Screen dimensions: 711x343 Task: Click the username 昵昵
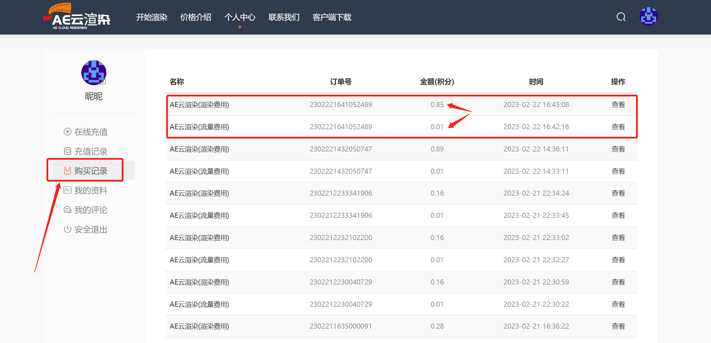point(94,96)
